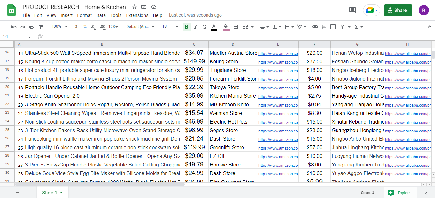Screen dimensions: 435x198
Task: Click the insert comment icon
Action: [x=324, y=27]
